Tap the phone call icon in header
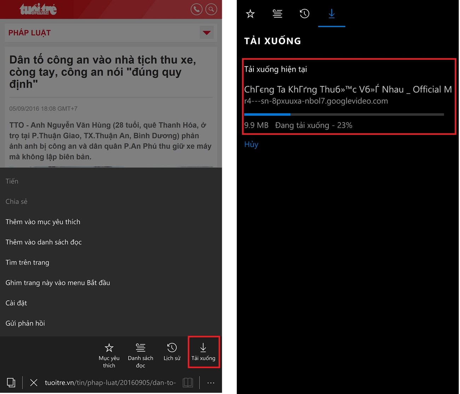 tap(196, 9)
